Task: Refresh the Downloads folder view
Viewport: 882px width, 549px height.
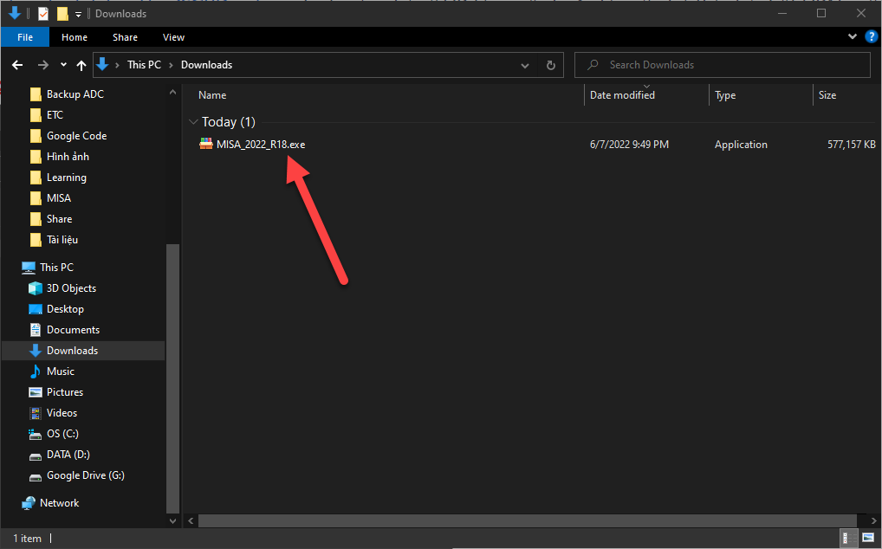Action: tap(551, 65)
